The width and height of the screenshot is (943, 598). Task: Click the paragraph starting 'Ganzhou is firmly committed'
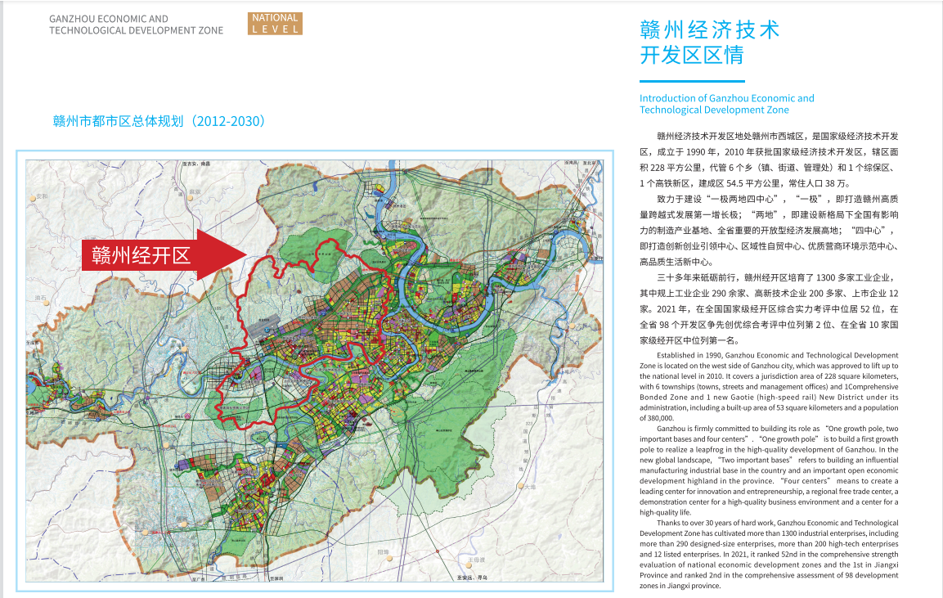tap(769, 470)
